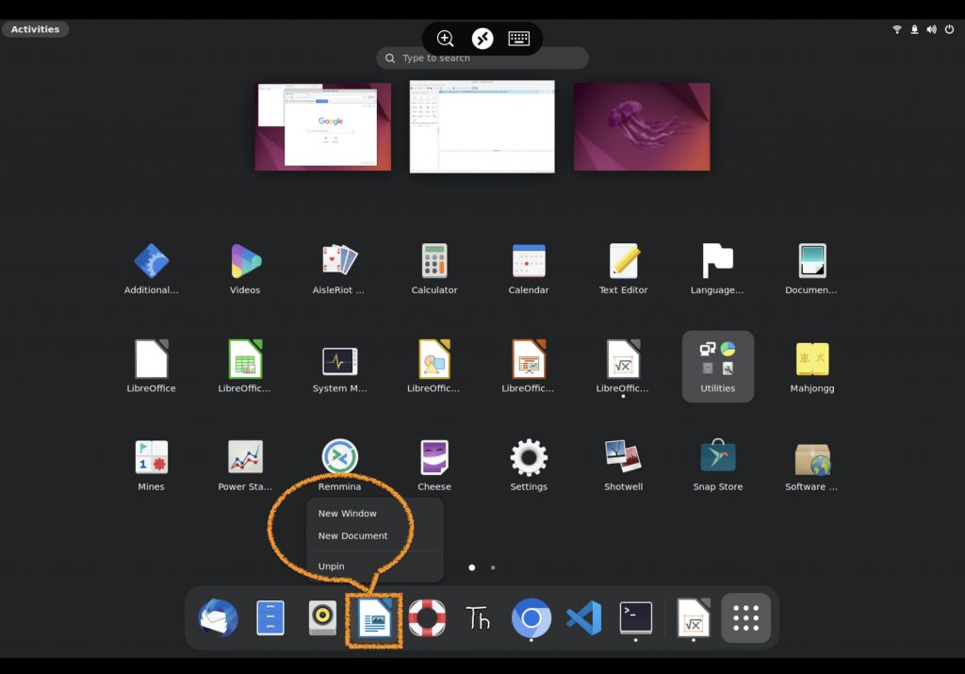Expand the Utilities app folder
The image size is (965, 674).
click(x=717, y=366)
